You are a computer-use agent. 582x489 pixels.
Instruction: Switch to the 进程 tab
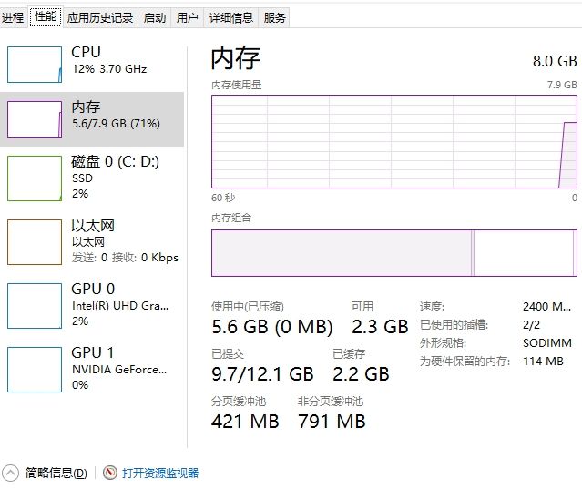point(14,17)
